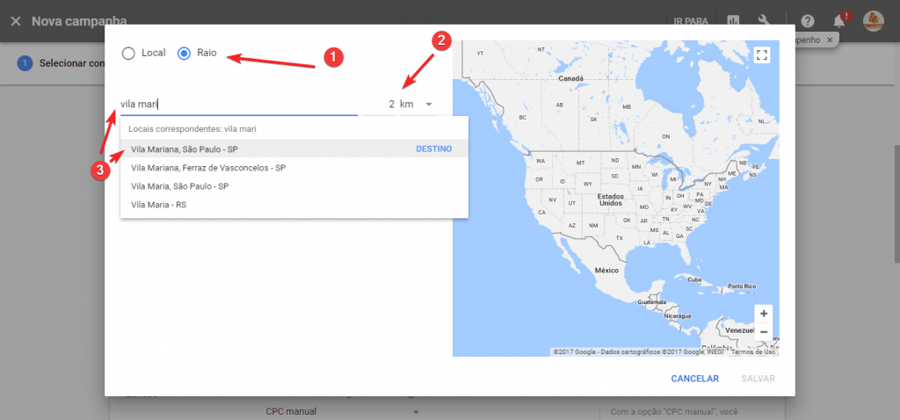900x420 pixels.
Task: Zoom out on the map
Action: (764, 332)
